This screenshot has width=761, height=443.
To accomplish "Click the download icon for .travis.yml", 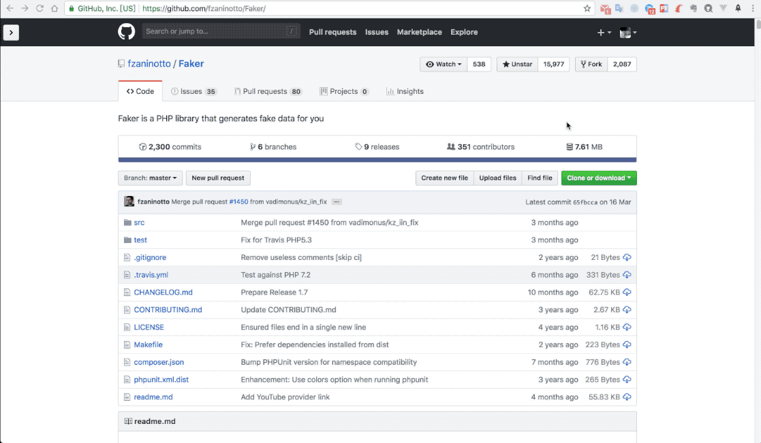I will coord(627,275).
